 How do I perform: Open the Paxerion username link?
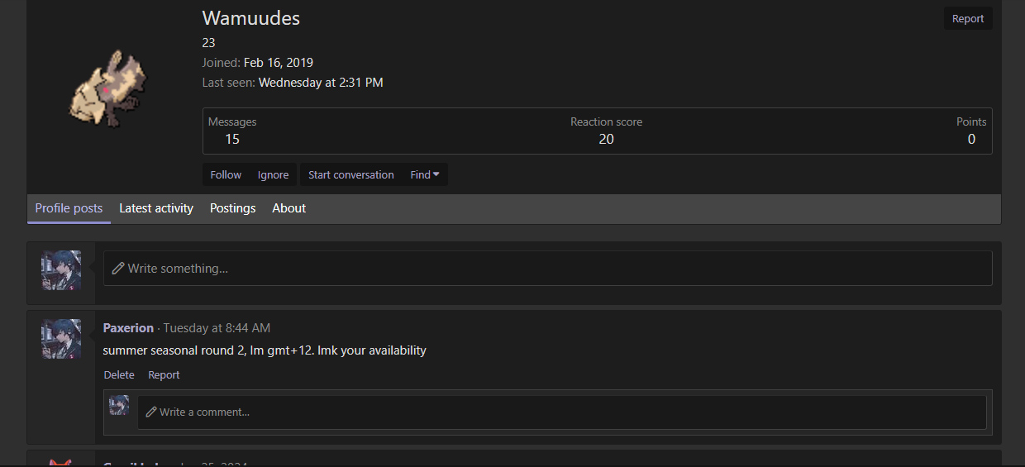[x=128, y=328]
